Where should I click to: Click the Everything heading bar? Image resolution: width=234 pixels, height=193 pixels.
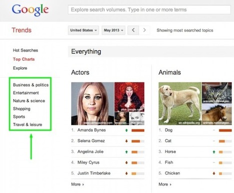(x=151, y=52)
